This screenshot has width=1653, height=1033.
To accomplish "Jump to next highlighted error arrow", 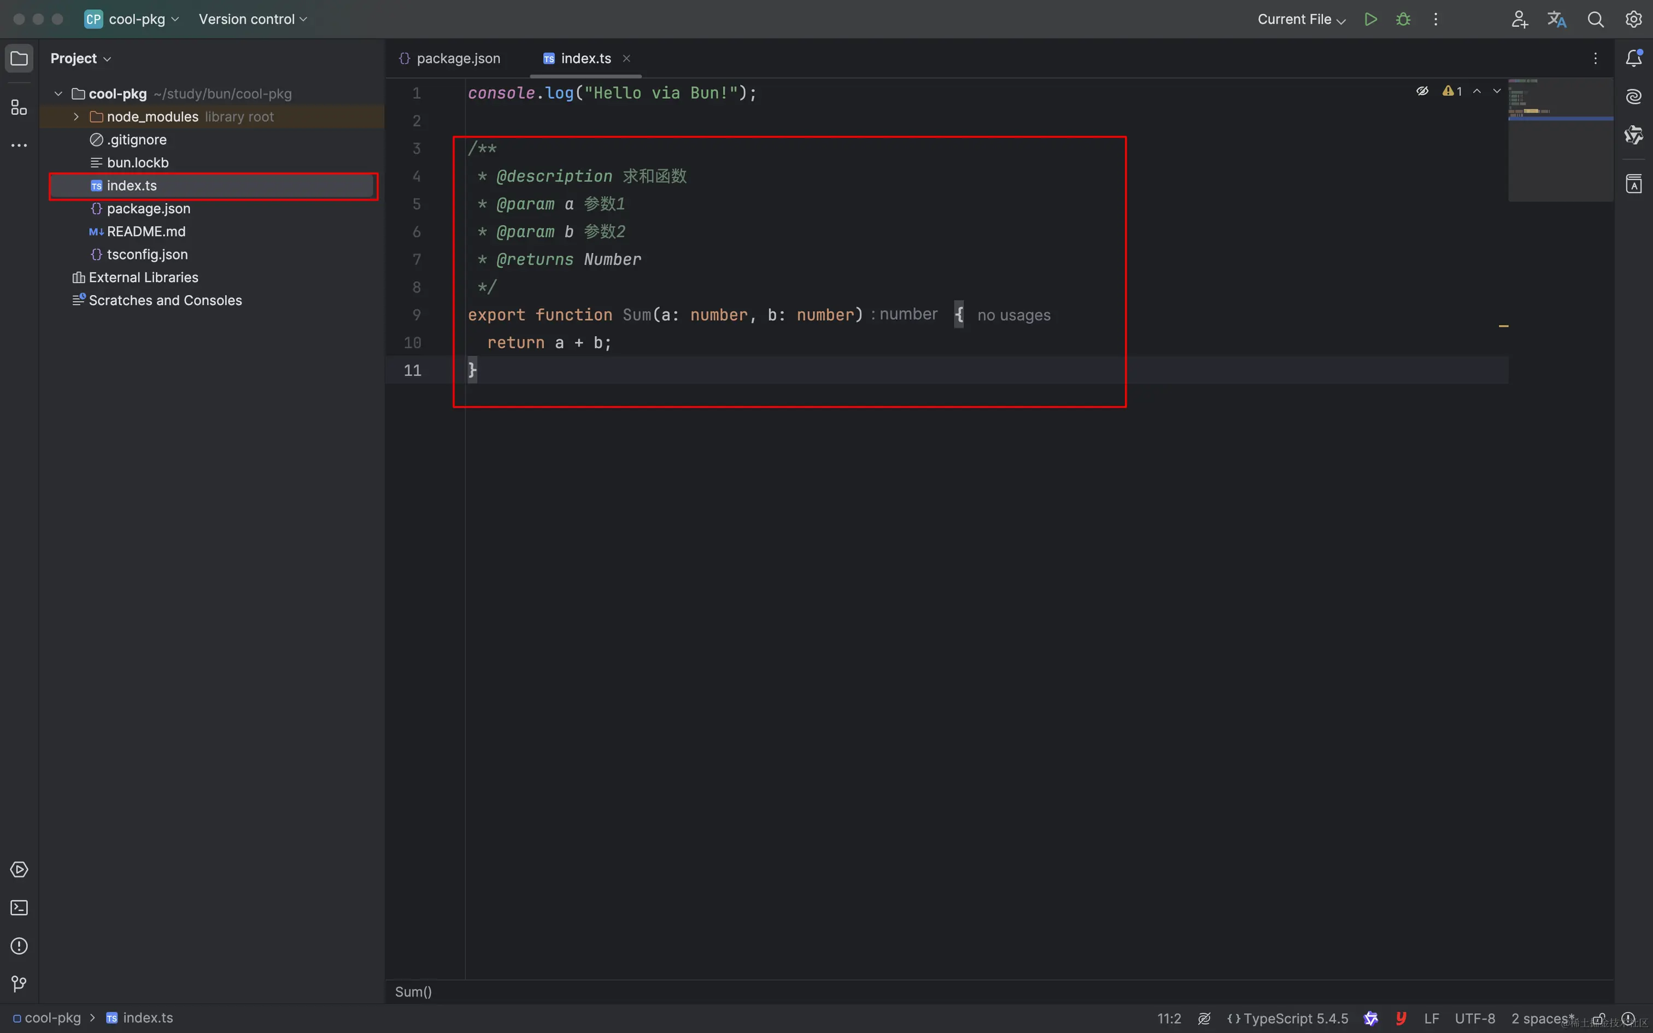I will tap(1497, 91).
